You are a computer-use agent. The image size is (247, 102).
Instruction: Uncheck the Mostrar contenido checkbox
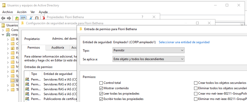click(x=101, y=88)
